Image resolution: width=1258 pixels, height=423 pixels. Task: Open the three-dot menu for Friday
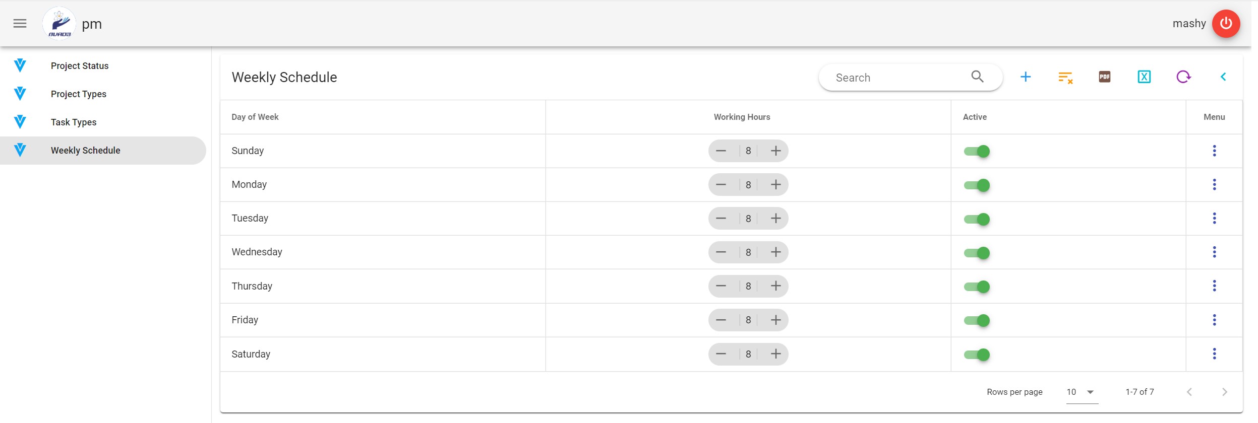[x=1214, y=320]
